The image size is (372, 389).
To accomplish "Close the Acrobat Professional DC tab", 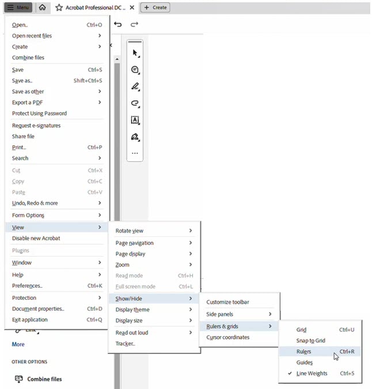I will click(x=132, y=7).
